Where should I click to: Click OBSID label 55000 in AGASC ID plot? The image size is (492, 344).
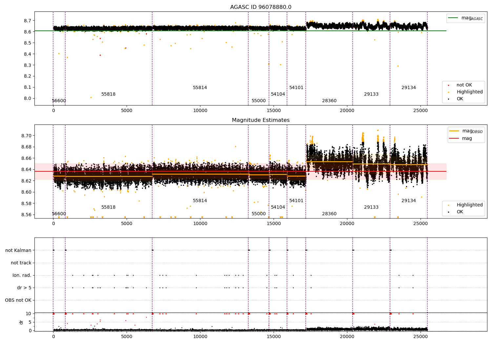[x=259, y=101]
